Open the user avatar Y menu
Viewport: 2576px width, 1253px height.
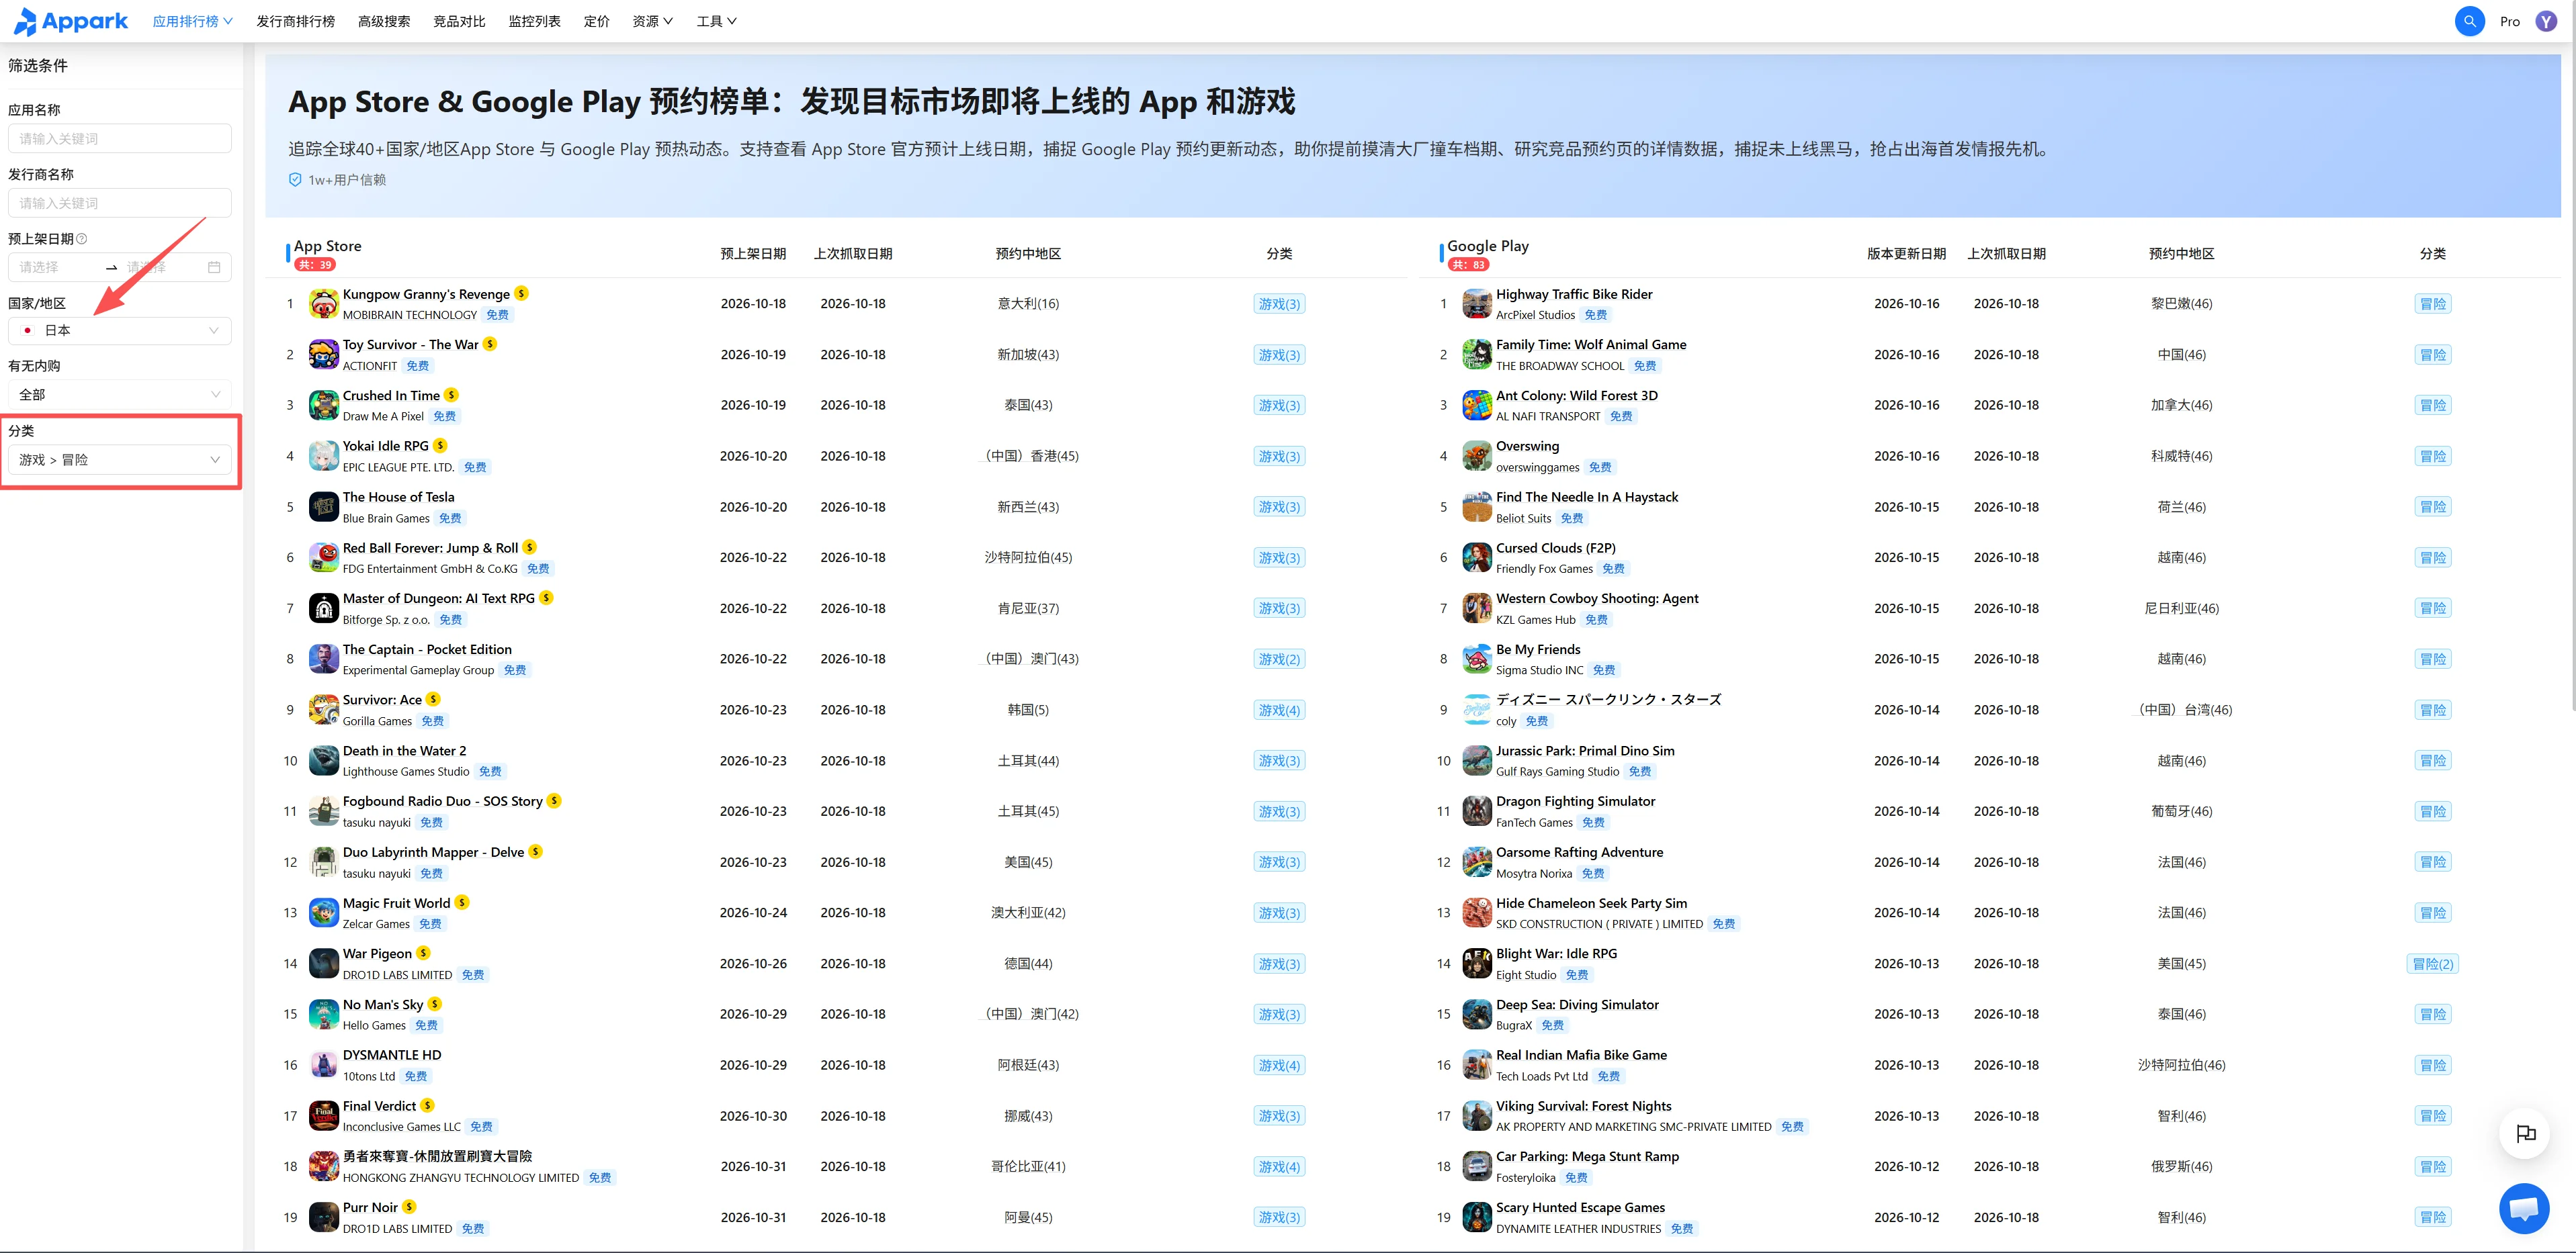pos(2546,21)
